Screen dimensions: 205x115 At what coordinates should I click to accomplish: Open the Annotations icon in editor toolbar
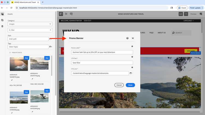coord(201,14)
